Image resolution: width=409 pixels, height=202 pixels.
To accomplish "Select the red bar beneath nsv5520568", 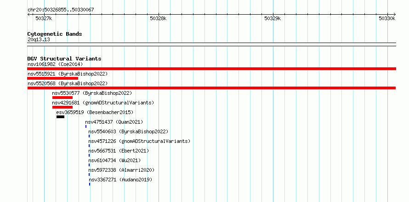I will pos(211,88).
